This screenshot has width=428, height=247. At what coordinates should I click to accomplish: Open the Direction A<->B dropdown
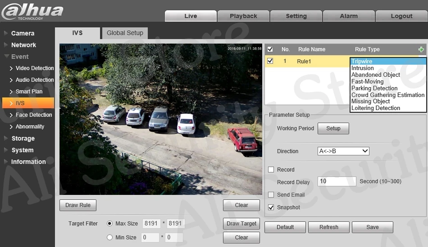tap(343, 151)
